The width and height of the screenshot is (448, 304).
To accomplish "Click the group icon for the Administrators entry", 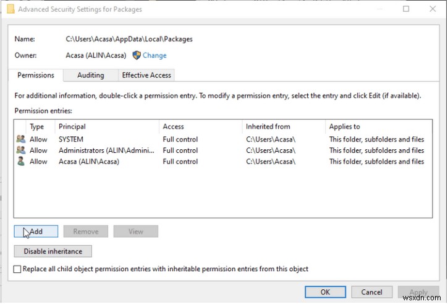I will click(21, 150).
